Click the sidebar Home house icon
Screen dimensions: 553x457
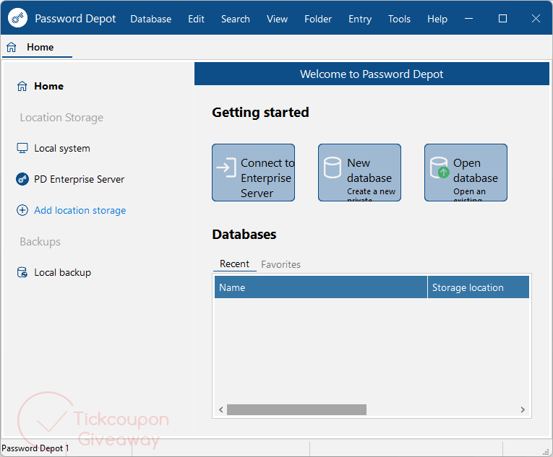click(x=22, y=86)
